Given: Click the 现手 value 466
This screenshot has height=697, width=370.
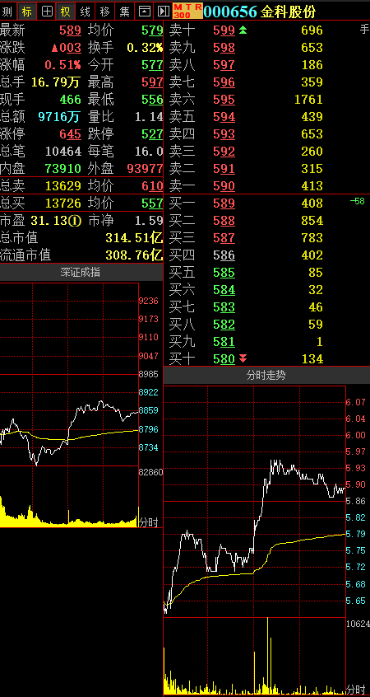Looking at the screenshot, I should (71, 100).
